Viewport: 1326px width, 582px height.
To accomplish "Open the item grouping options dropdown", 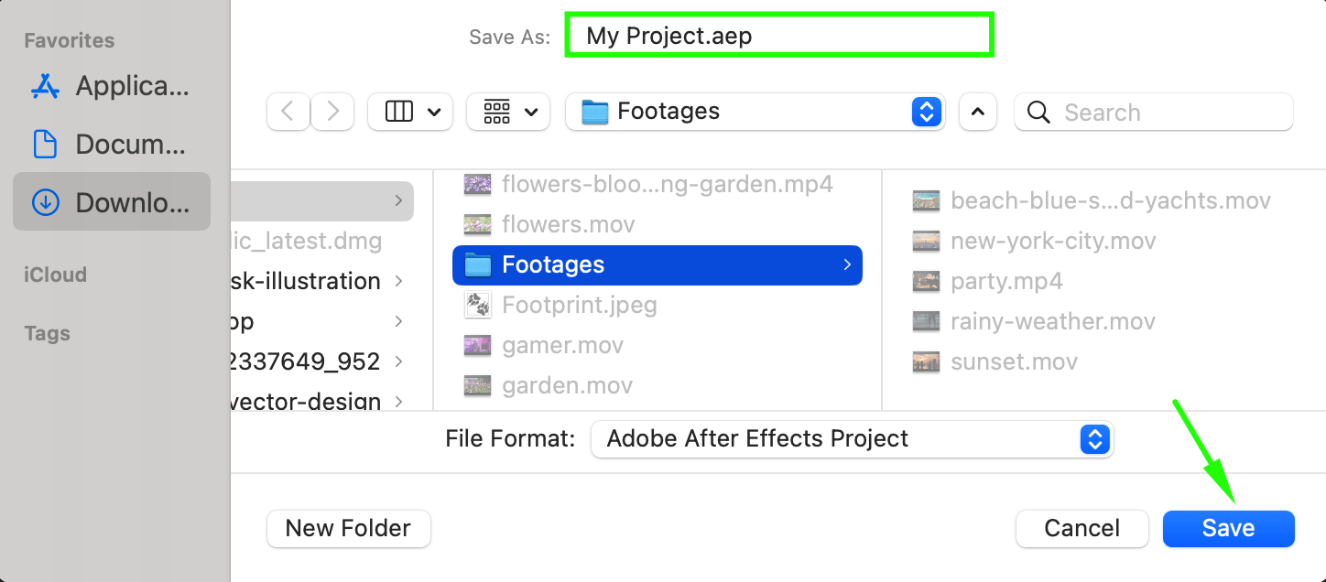I will pyautogui.click(x=508, y=112).
